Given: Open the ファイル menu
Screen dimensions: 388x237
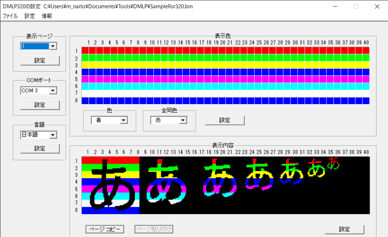Looking at the screenshot, I should tap(10, 16).
